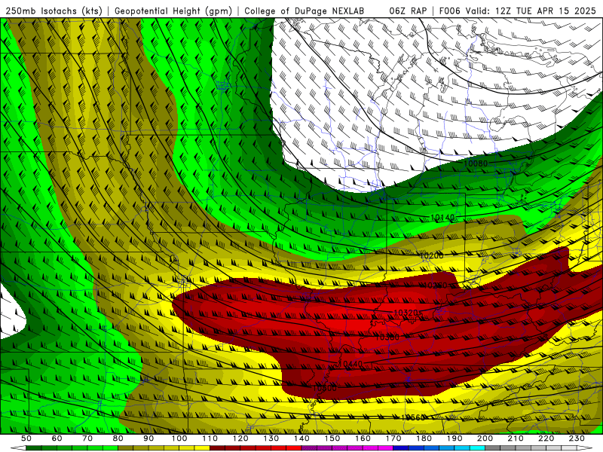Click the 80 value on the colorbar scale
Viewport: 603px width, 452px height.
(x=118, y=438)
